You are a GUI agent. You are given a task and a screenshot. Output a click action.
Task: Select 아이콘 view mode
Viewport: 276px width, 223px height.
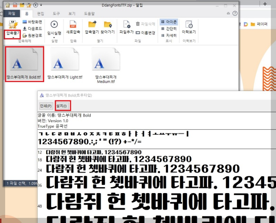coord(169,22)
